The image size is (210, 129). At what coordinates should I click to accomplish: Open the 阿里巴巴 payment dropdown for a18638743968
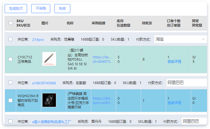click(187, 83)
